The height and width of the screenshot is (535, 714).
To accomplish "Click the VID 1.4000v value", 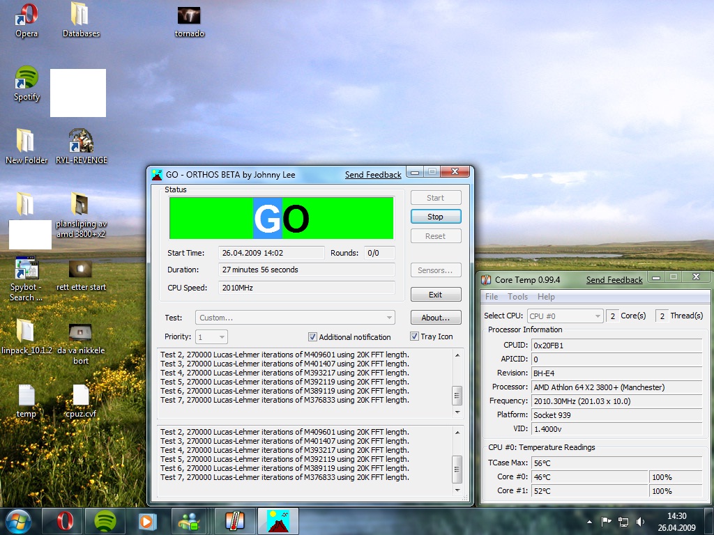I will coord(616,429).
